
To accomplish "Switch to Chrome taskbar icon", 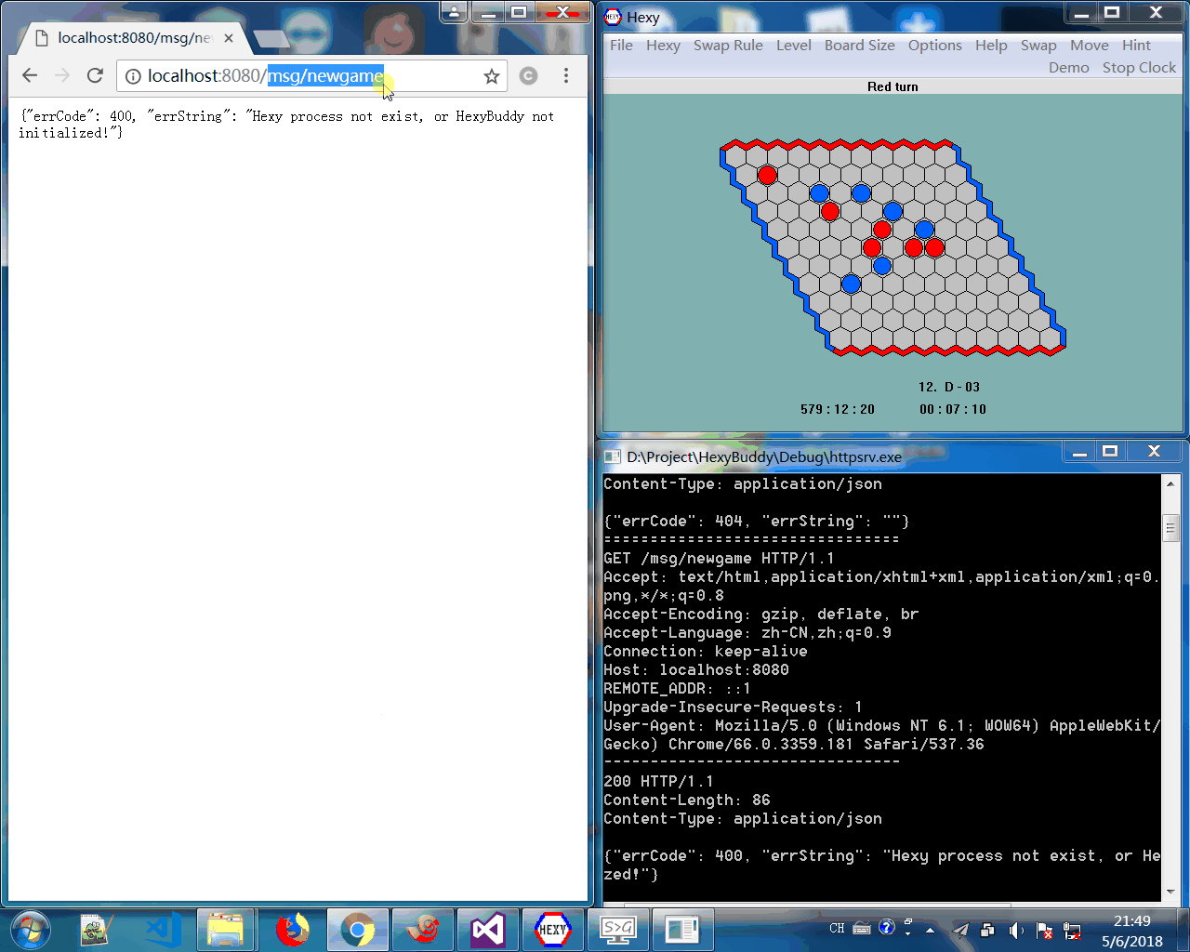I will [357, 930].
